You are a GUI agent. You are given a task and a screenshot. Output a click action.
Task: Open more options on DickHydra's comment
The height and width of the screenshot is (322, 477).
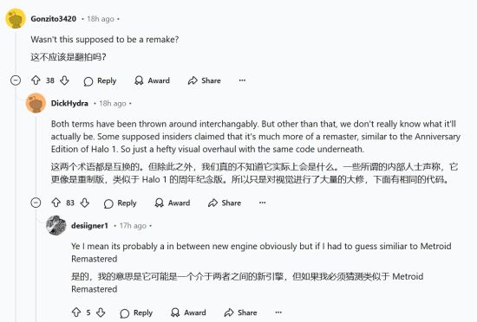(x=262, y=203)
